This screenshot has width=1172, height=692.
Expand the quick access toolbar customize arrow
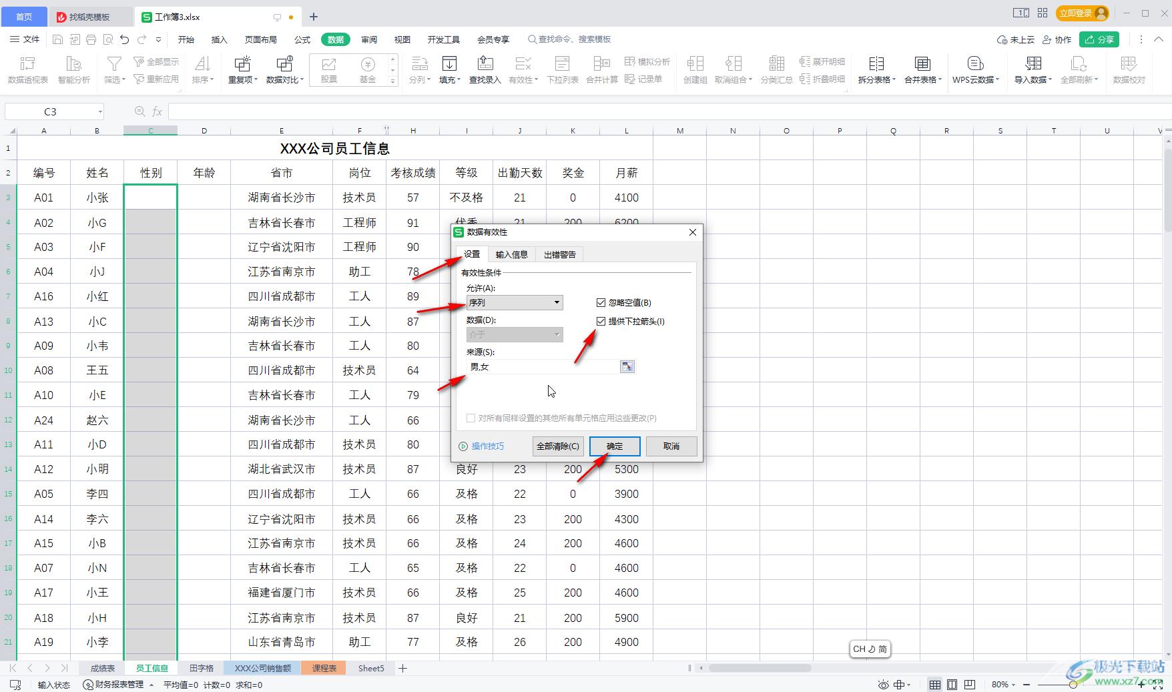(x=158, y=39)
